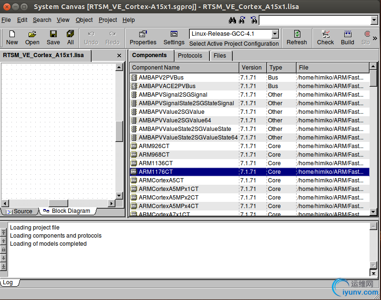The width and height of the screenshot is (381, 300).
Task: Select the AMBAPVValue2SGValue64 row
Action: click(x=249, y=120)
